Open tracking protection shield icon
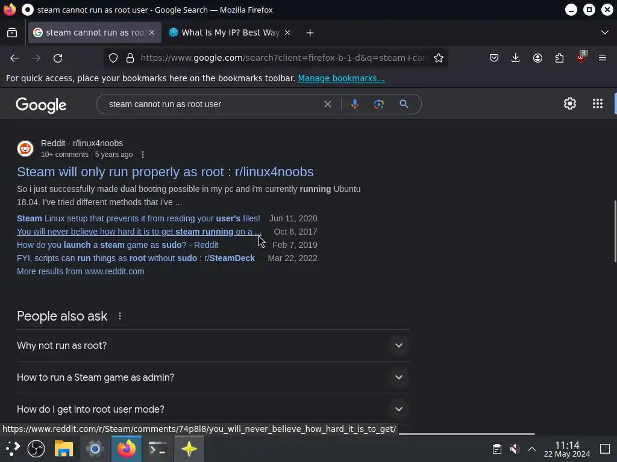 (x=113, y=58)
